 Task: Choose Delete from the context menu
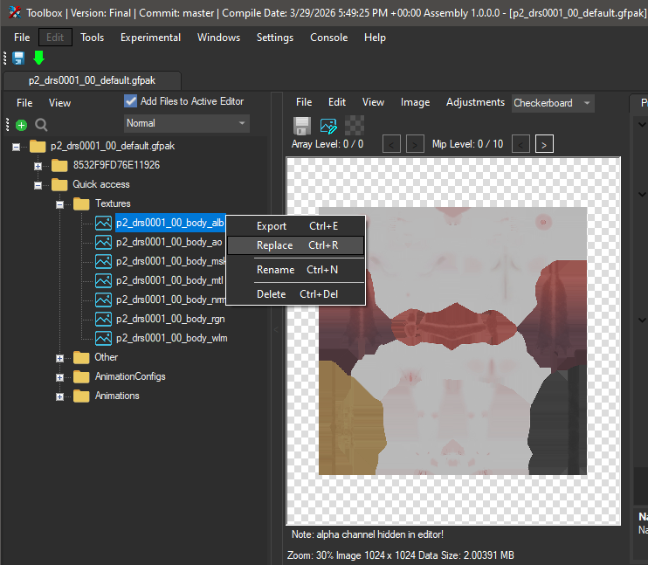(296, 294)
